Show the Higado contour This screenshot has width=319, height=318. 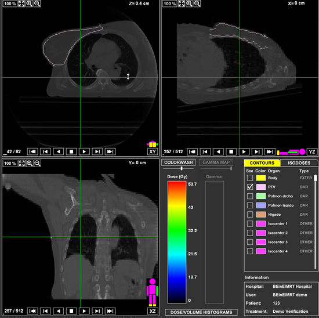250,214
